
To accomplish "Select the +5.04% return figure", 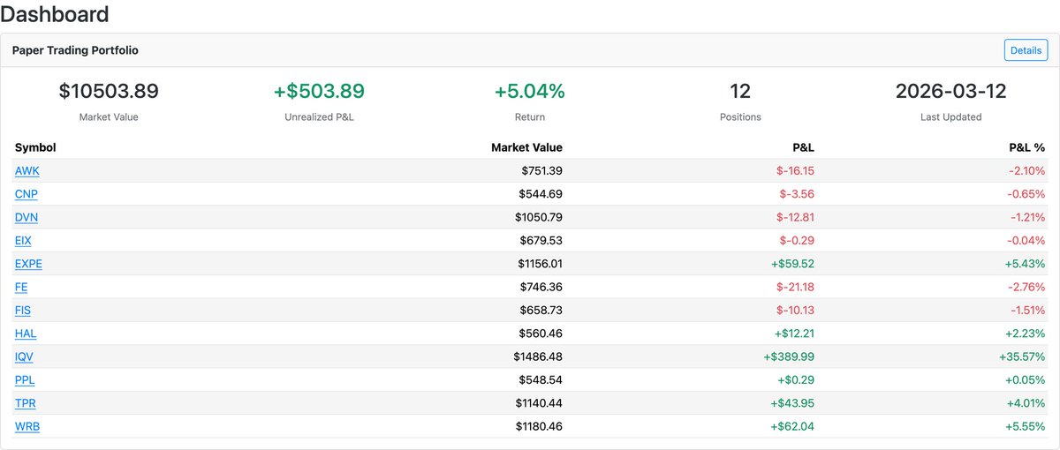I will click(529, 91).
